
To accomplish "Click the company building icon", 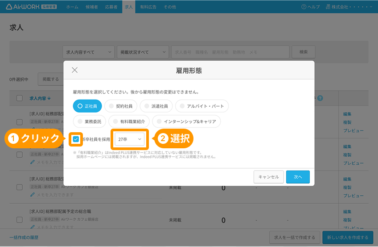I will 328,7.
